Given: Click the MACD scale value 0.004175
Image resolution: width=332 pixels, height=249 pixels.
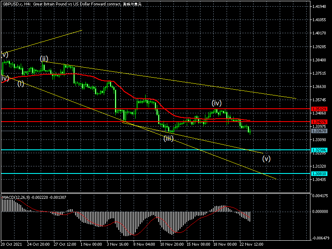Looking at the screenshot, I should point(320,195).
